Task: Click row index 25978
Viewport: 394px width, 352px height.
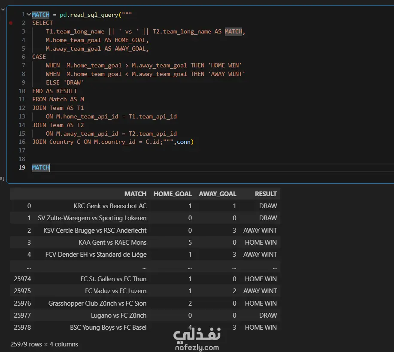Action: pyautogui.click(x=22, y=328)
